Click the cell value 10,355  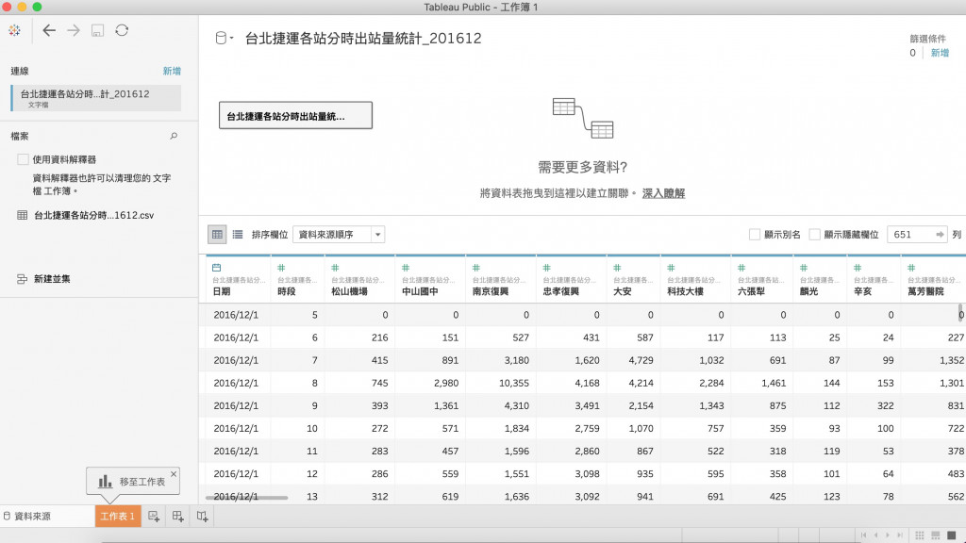(514, 383)
